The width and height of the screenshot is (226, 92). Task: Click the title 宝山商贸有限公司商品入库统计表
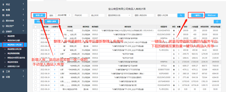(x=127, y=9)
